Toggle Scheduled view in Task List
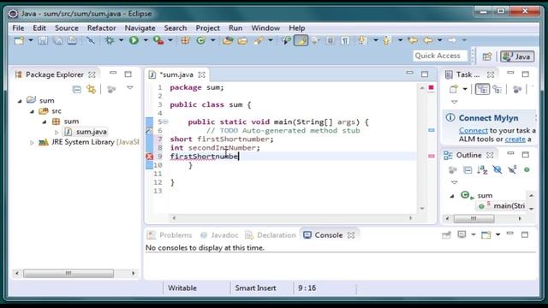The width and height of the screenshot is (548, 308). click(x=497, y=89)
